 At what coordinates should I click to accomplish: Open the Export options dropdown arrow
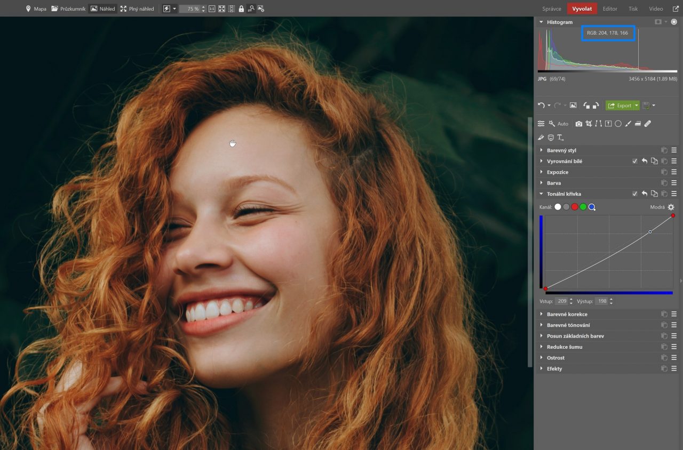[637, 106]
